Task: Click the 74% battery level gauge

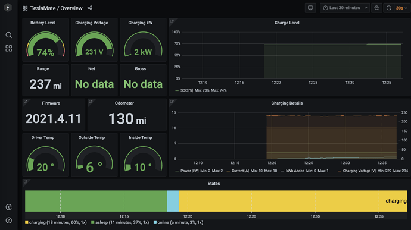Action: tap(46, 44)
